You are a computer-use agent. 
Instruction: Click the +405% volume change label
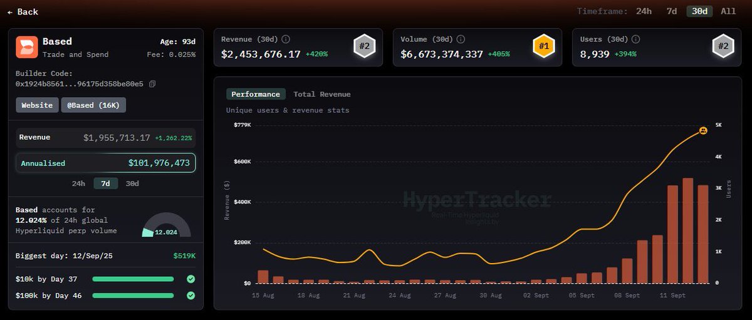pyautogui.click(x=498, y=54)
